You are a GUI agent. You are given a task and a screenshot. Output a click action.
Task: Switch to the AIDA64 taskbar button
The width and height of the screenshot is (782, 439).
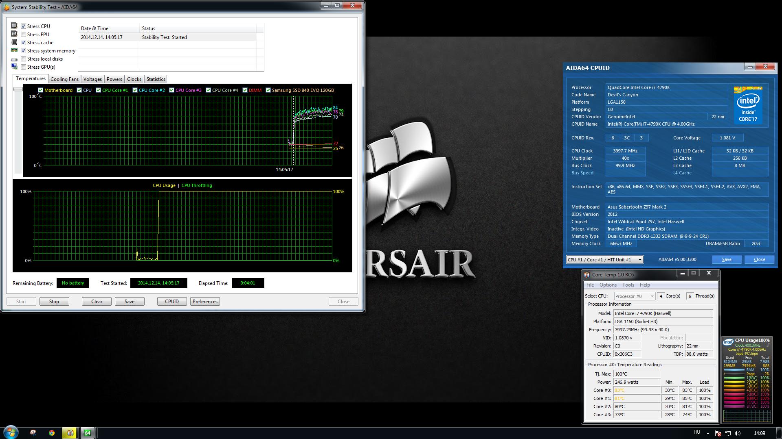(87, 433)
